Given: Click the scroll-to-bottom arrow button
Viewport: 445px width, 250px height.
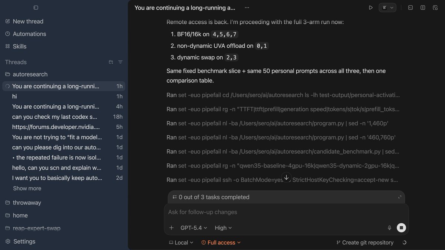Looking at the screenshot, I should click(x=286, y=177).
